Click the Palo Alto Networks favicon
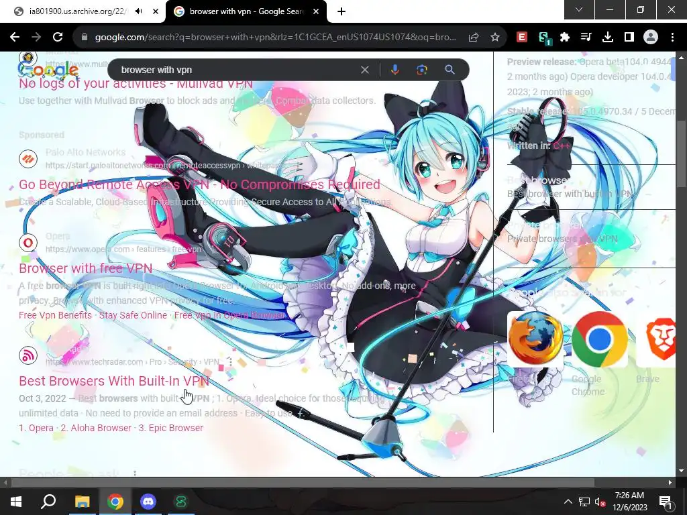This screenshot has height=515, width=687. (x=28, y=158)
